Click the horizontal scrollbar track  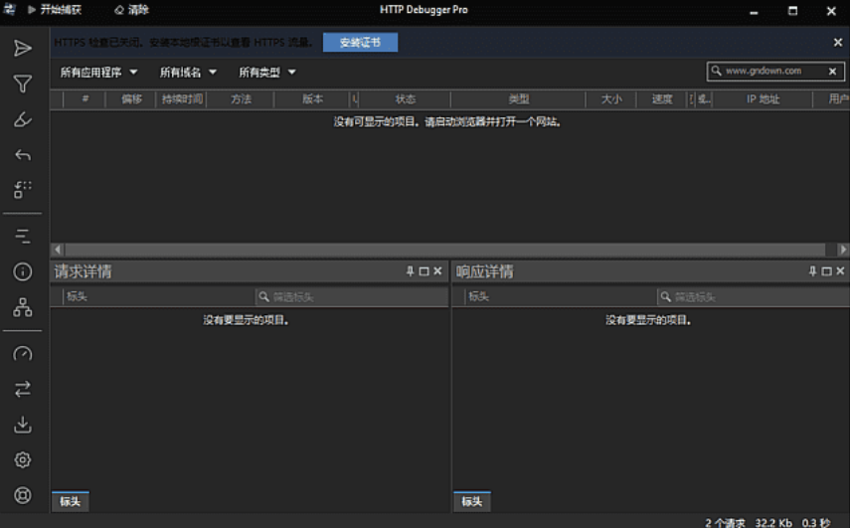click(444, 250)
